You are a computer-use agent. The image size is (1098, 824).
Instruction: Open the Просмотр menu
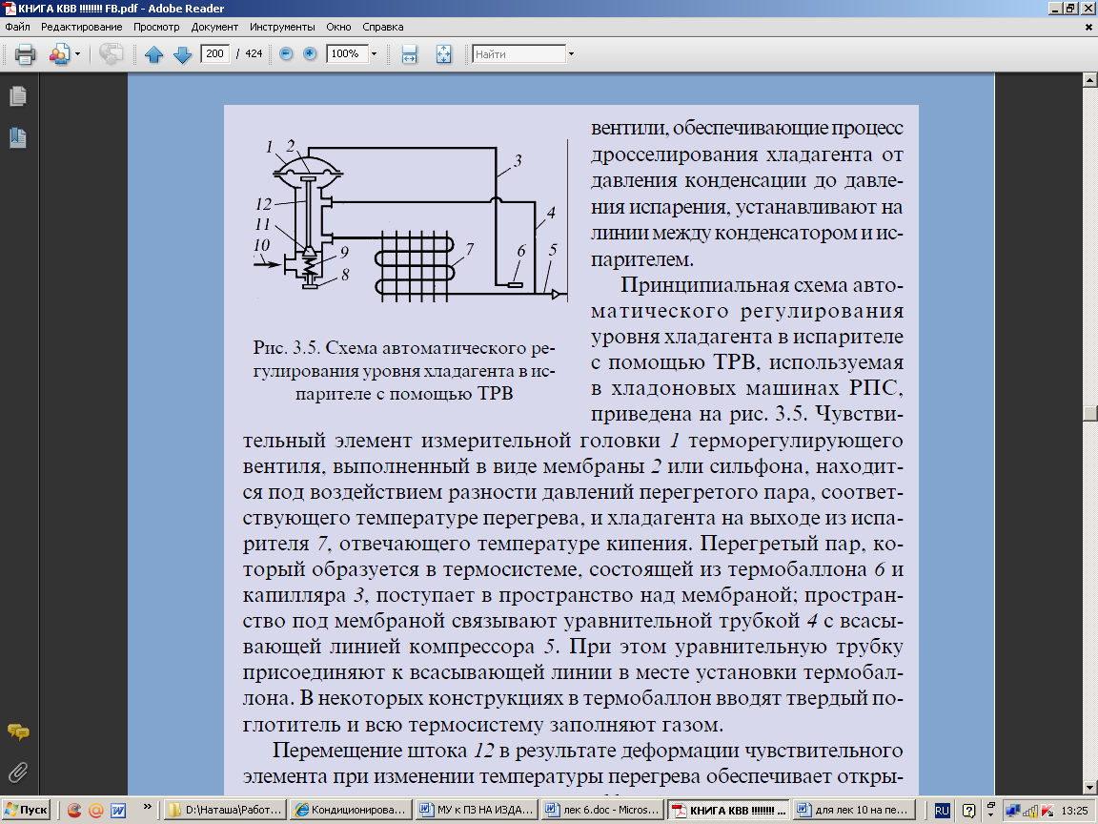[156, 27]
